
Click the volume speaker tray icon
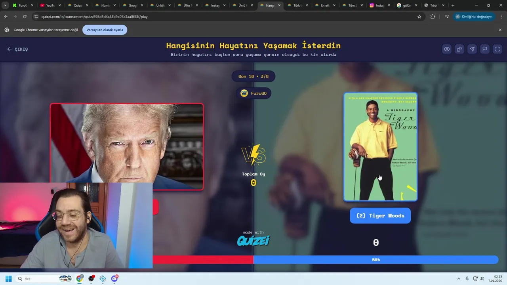coord(482,279)
